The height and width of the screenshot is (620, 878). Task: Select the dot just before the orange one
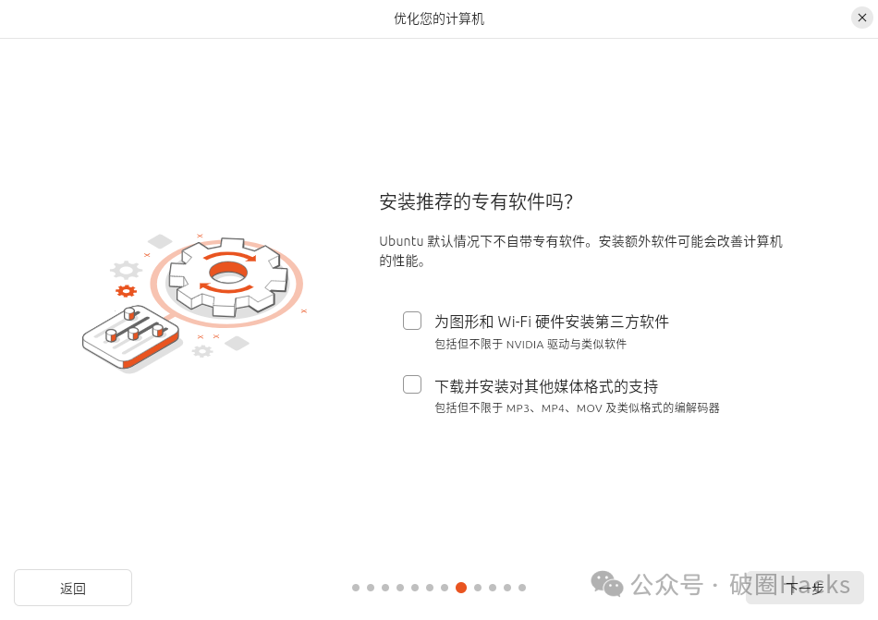[x=444, y=588]
